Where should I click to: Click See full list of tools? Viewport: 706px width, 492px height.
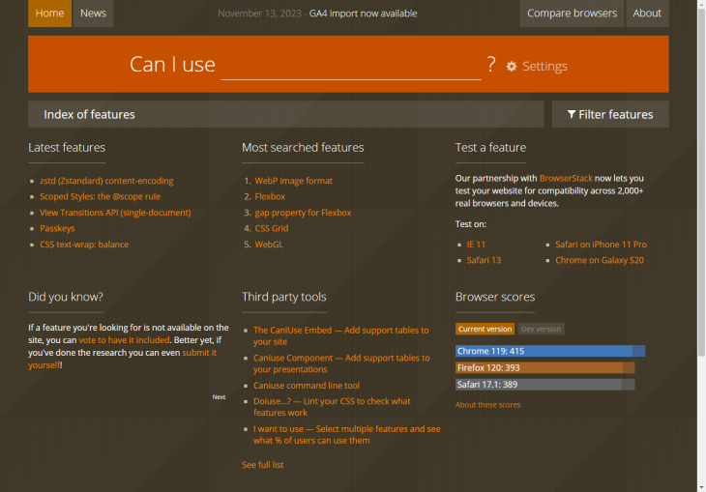(x=262, y=465)
